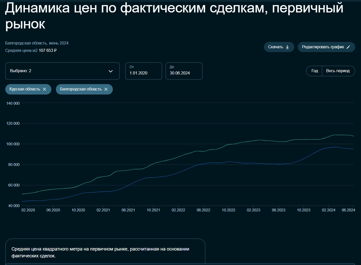Edit the От date field 1.01.2020

(144, 71)
